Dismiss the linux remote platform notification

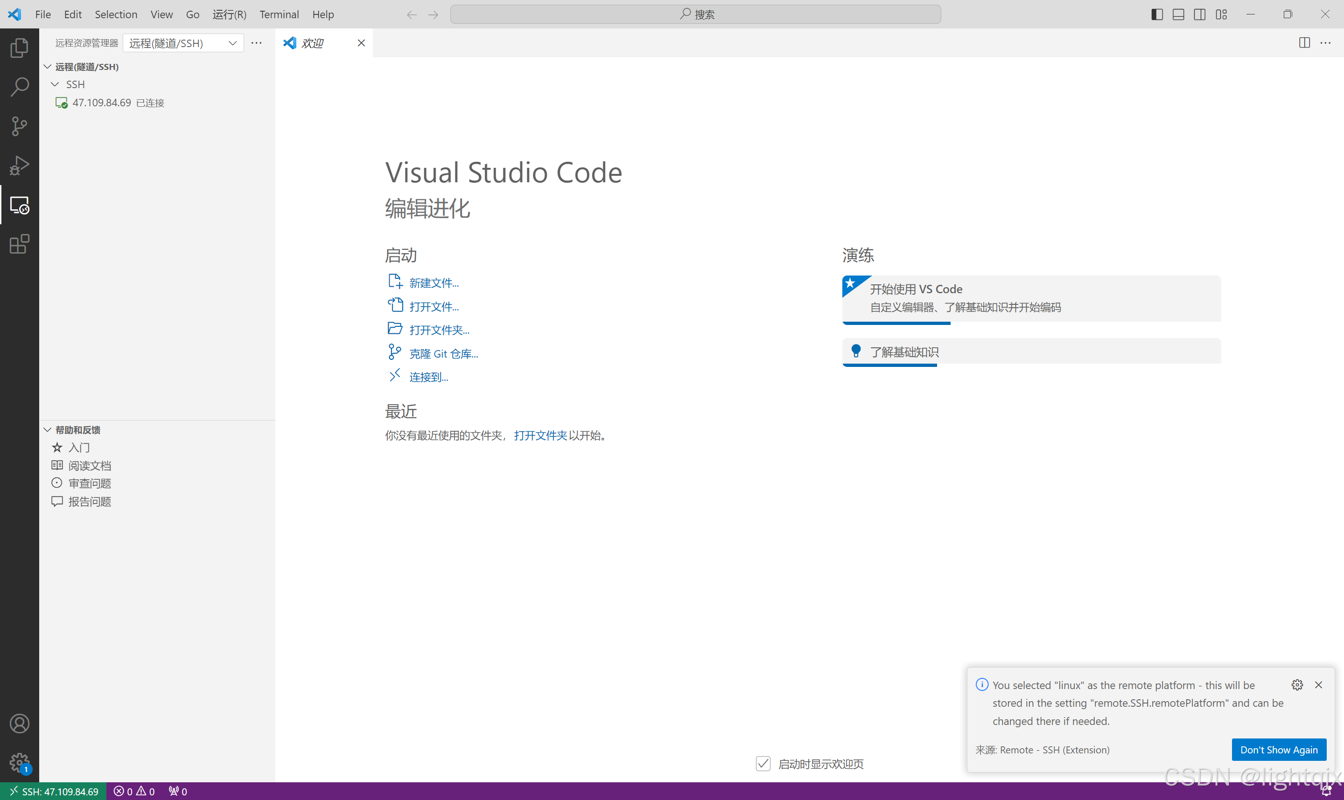[x=1319, y=685]
